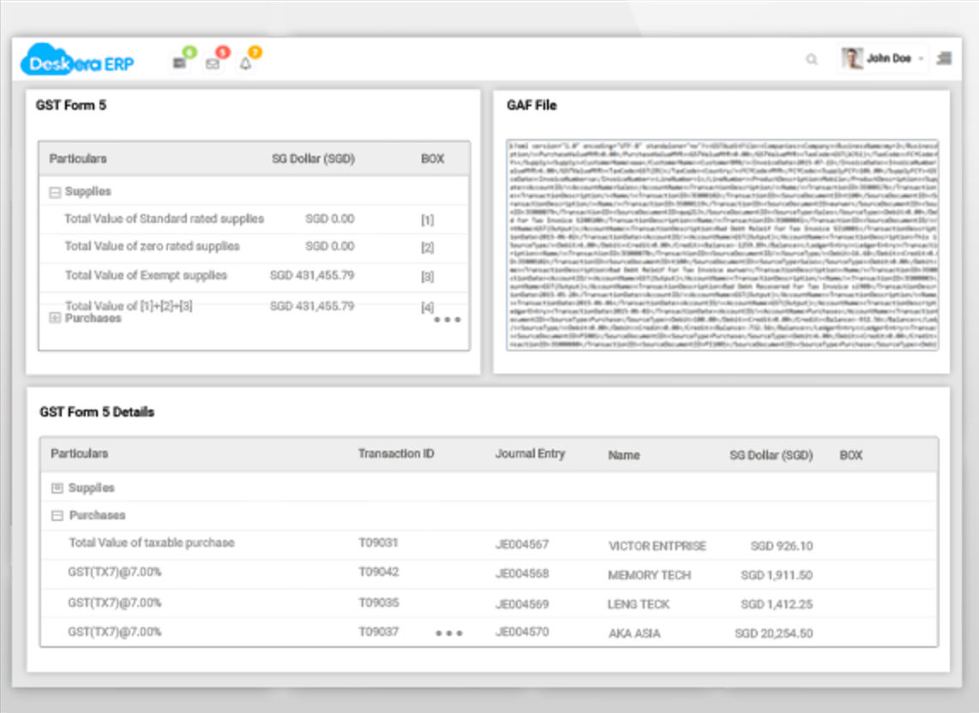Select Total Value of [1]+[2]+[3] row
Image resolution: width=979 pixels, height=713 pixels.
point(254,305)
